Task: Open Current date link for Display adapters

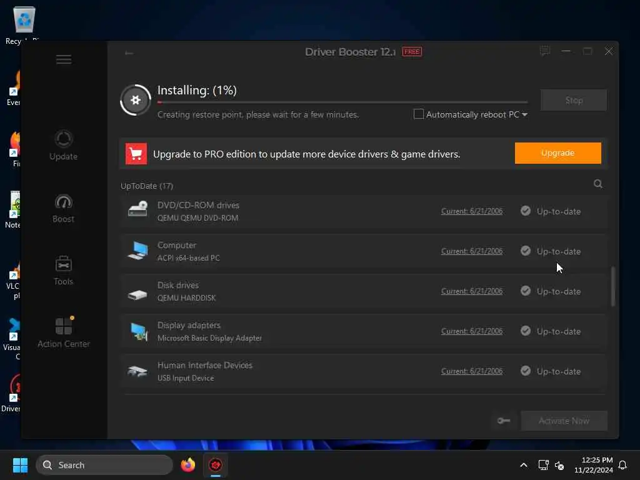Action: (x=472, y=331)
